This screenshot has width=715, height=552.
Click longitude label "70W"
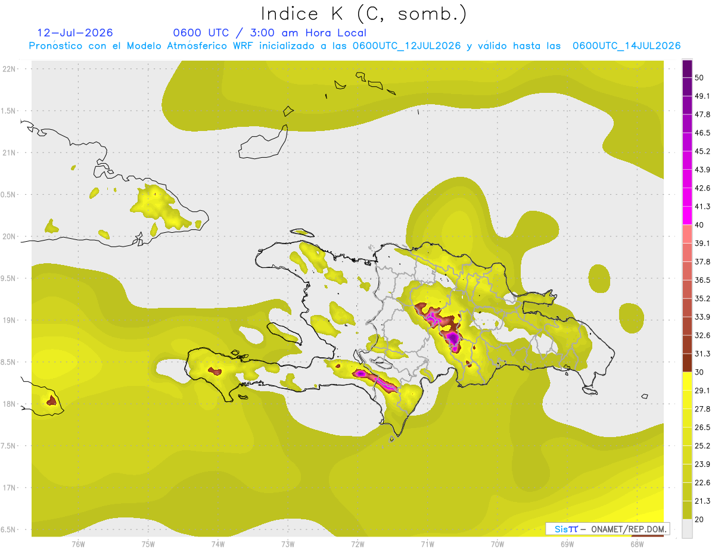tap(497, 544)
